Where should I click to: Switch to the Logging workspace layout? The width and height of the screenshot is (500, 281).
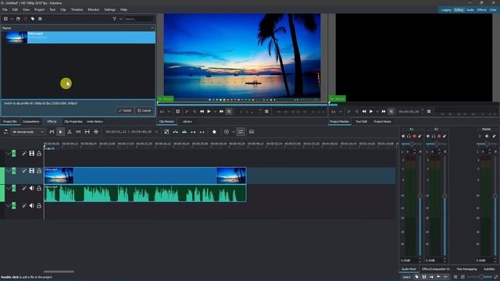(446, 10)
